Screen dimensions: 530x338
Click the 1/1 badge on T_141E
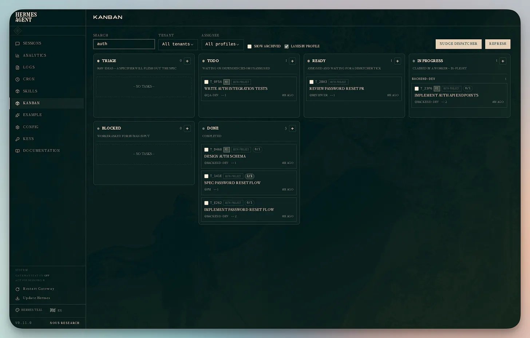tap(249, 176)
